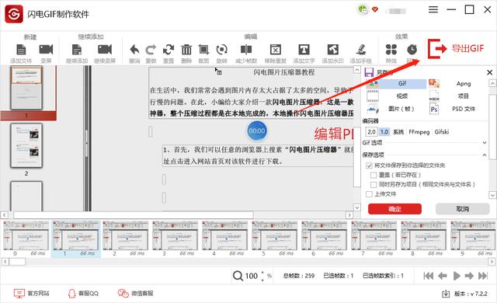Enable 覆盖(若已存在) overwrite checkbox
Screen dimensions: 497x303
pyautogui.click(x=374, y=175)
